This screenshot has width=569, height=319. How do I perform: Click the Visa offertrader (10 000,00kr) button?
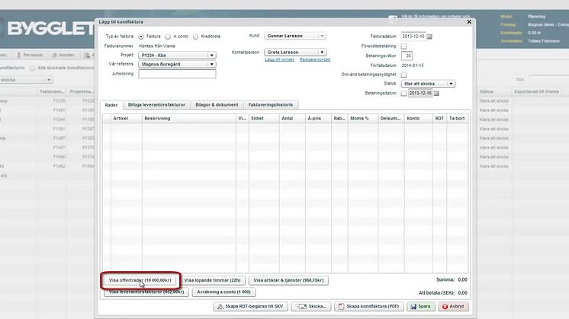click(x=140, y=280)
